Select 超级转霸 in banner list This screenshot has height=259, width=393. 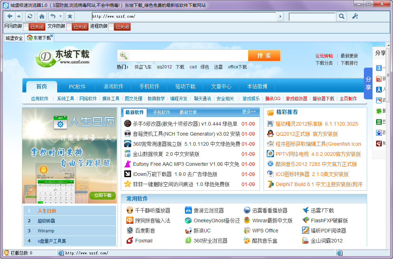70,221
